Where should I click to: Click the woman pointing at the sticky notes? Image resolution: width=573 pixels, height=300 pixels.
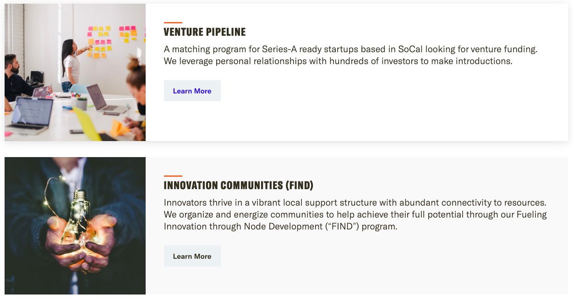click(x=71, y=64)
